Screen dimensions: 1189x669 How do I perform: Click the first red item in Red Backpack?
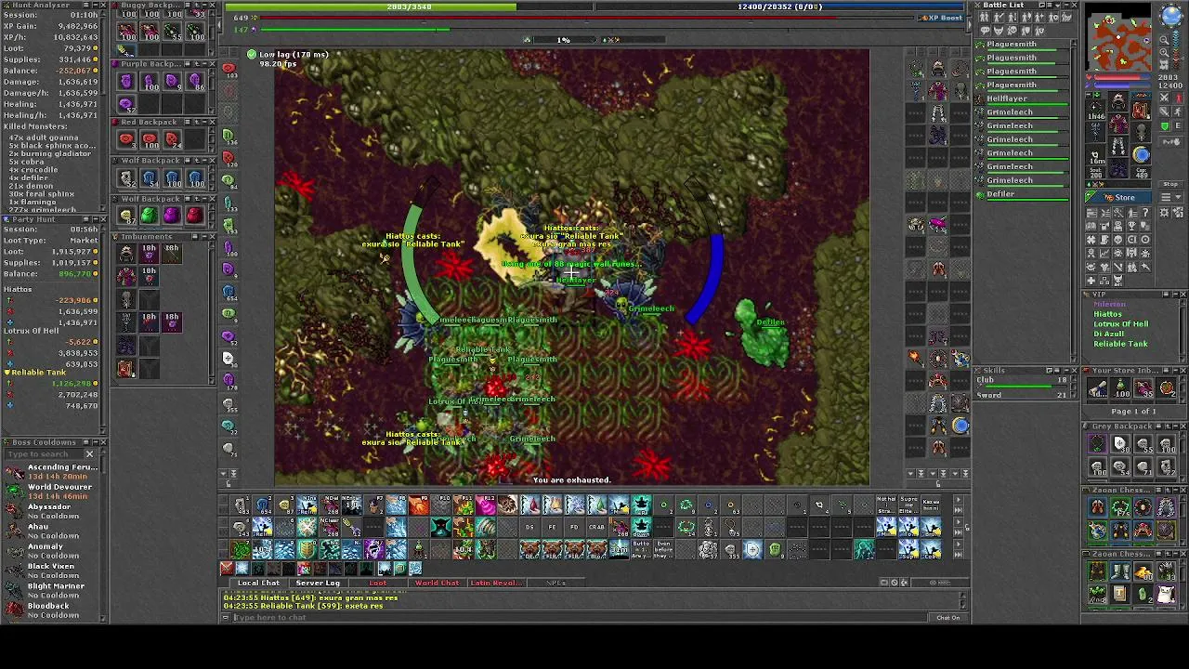(x=126, y=139)
